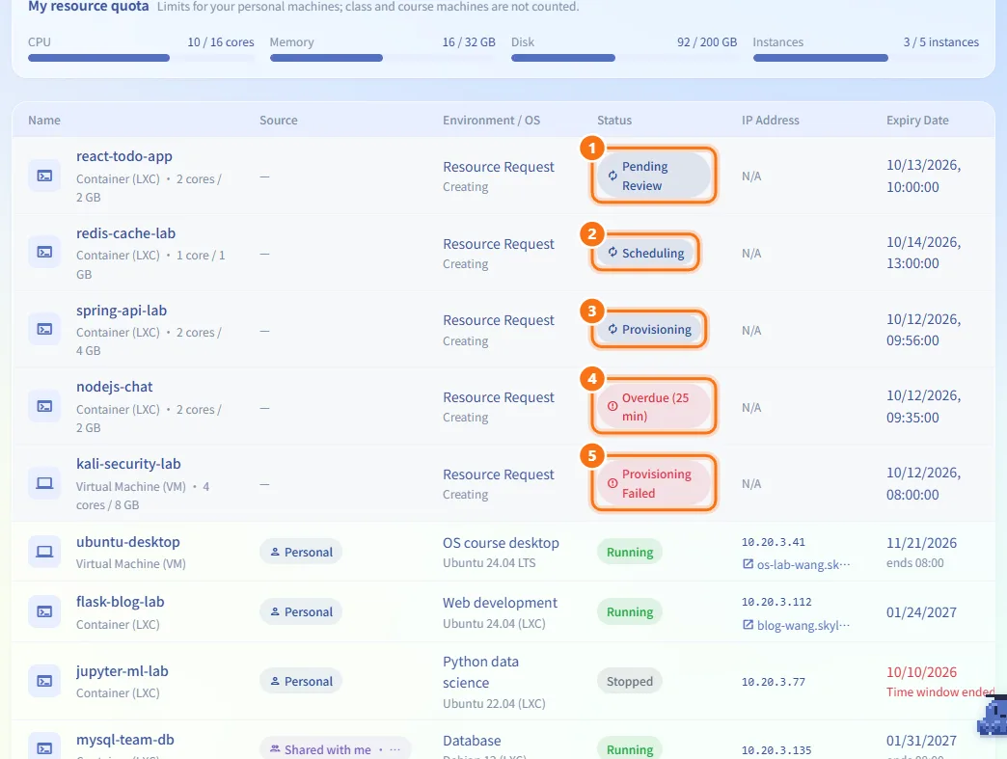
Task: Click the 01/24/2027 expiry date
Action: coord(921,612)
